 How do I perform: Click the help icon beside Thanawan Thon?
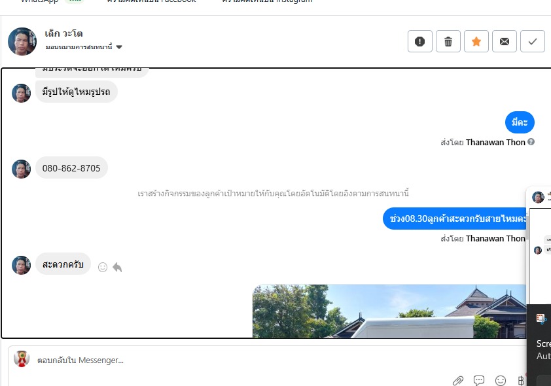tap(531, 141)
